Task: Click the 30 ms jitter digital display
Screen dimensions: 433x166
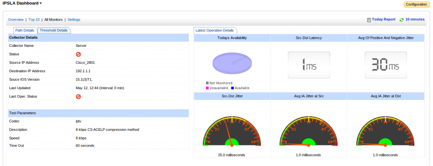Action: pyautogui.click(x=386, y=65)
